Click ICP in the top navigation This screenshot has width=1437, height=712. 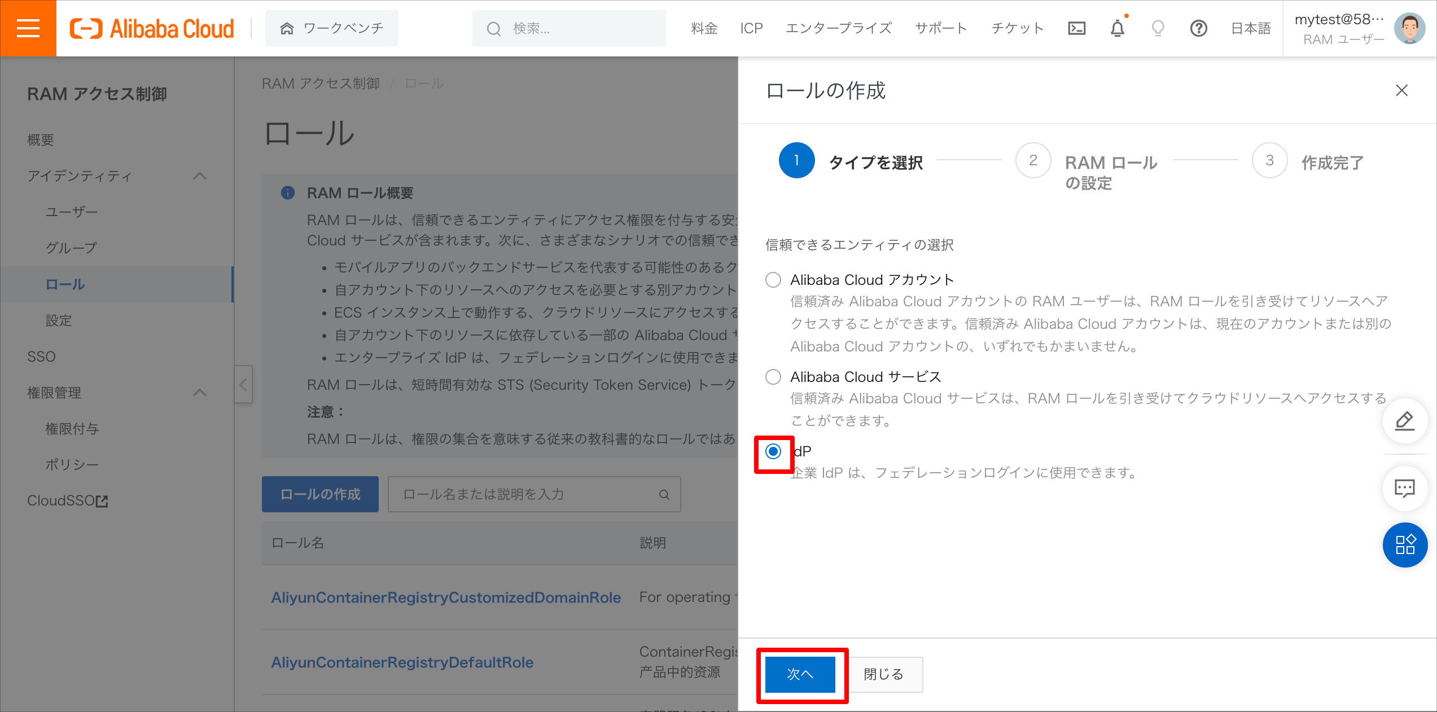(751, 28)
